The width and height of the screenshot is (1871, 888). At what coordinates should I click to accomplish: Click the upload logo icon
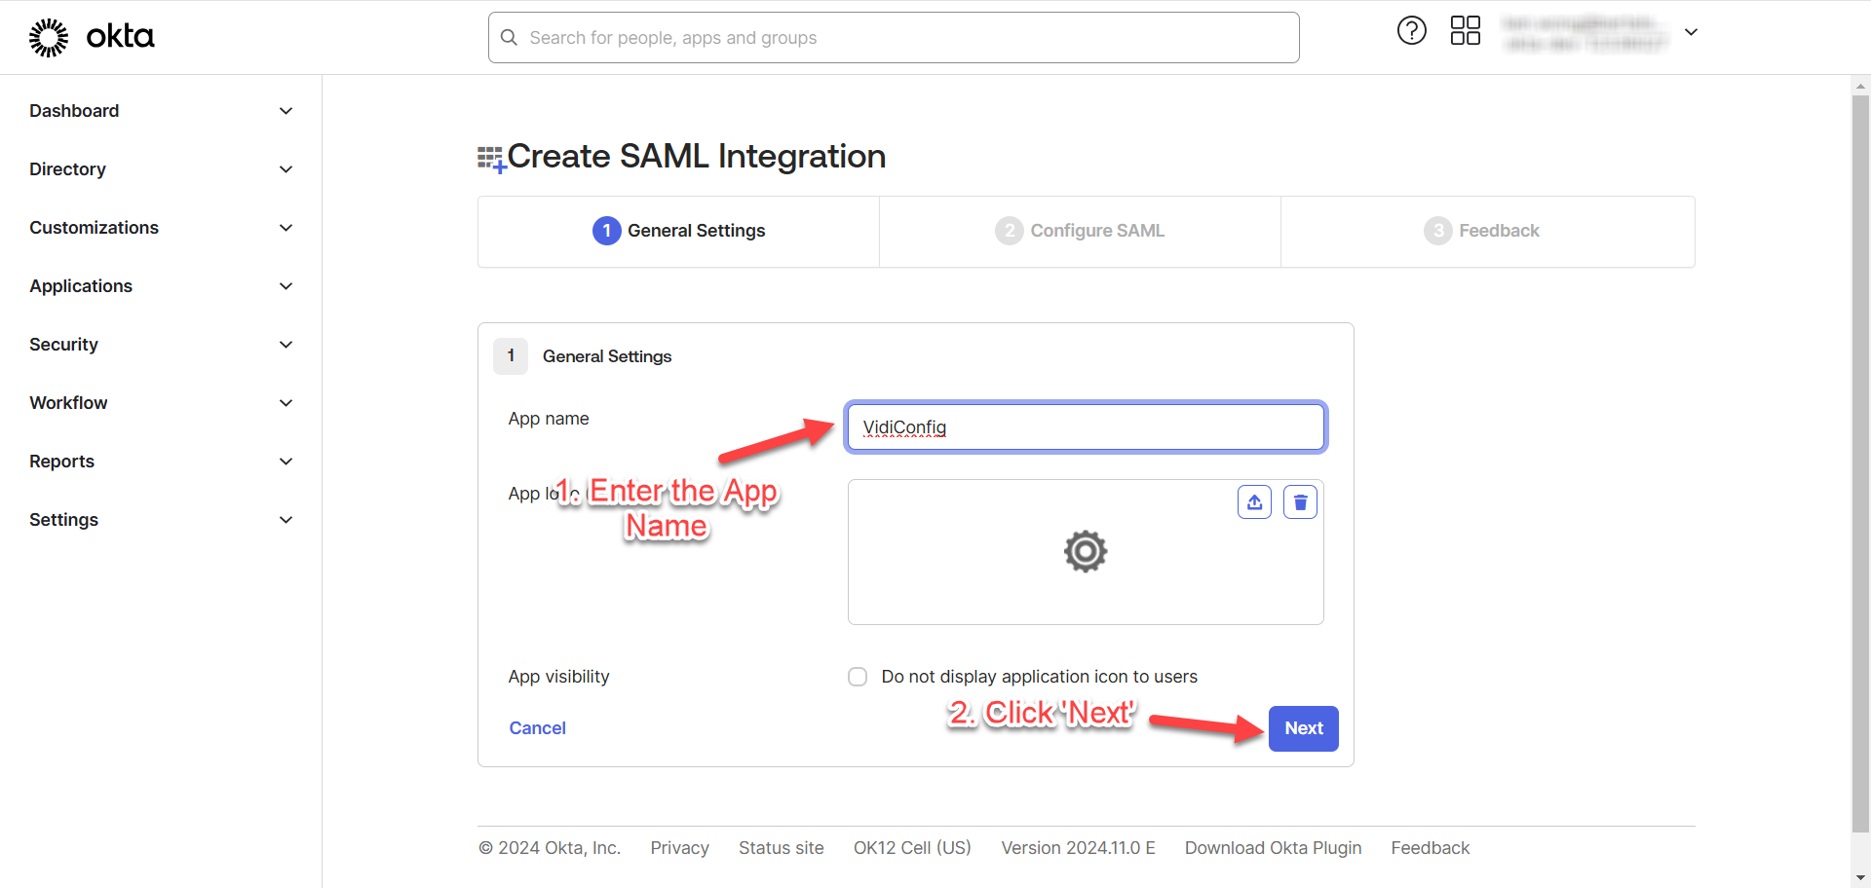coord(1254,502)
